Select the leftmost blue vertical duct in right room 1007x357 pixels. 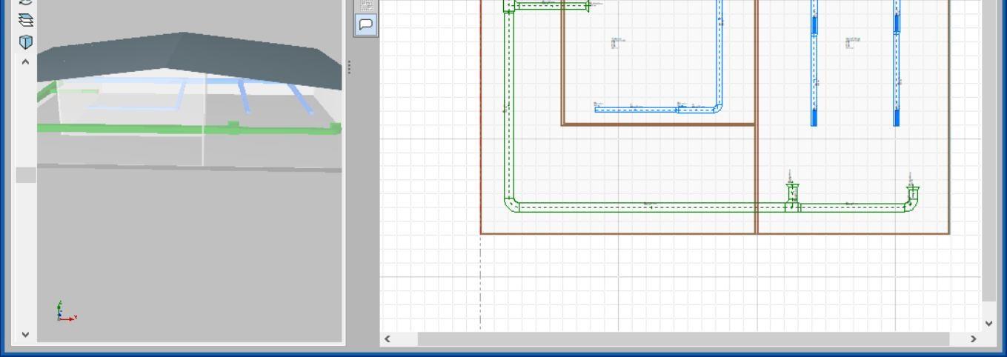pos(814,67)
